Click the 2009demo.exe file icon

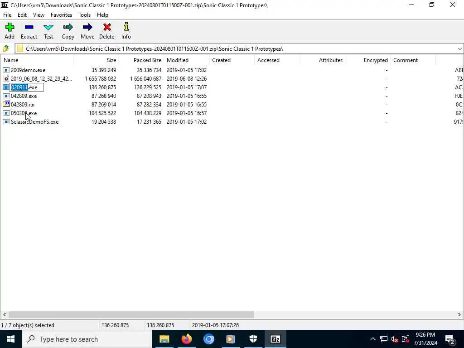click(6, 70)
